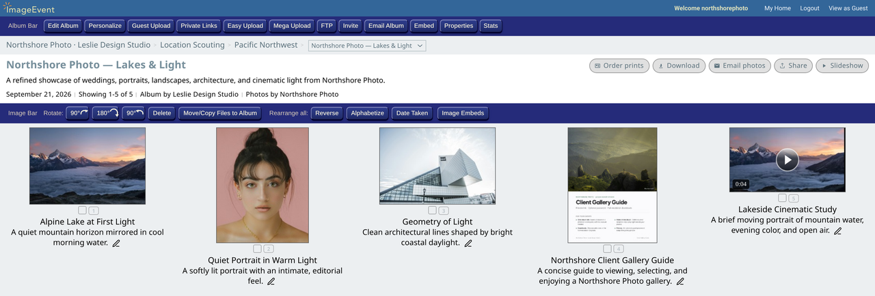Choose Guest Upload
Viewport: 875px width, 296px height.
tap(151, 26)
